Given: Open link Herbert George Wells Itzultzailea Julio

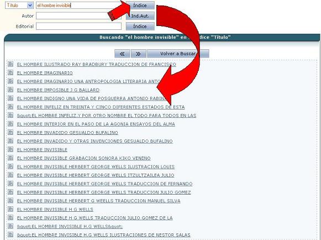Looking at the screenshot, I should tap(96, 175).
